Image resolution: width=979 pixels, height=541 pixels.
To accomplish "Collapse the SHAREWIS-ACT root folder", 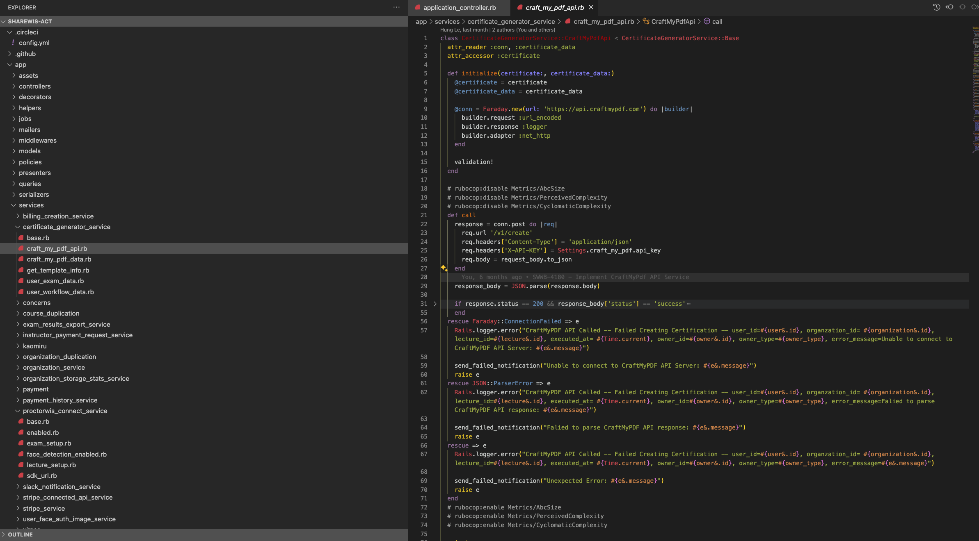I will pyautogui.click(x=204, y=21).
